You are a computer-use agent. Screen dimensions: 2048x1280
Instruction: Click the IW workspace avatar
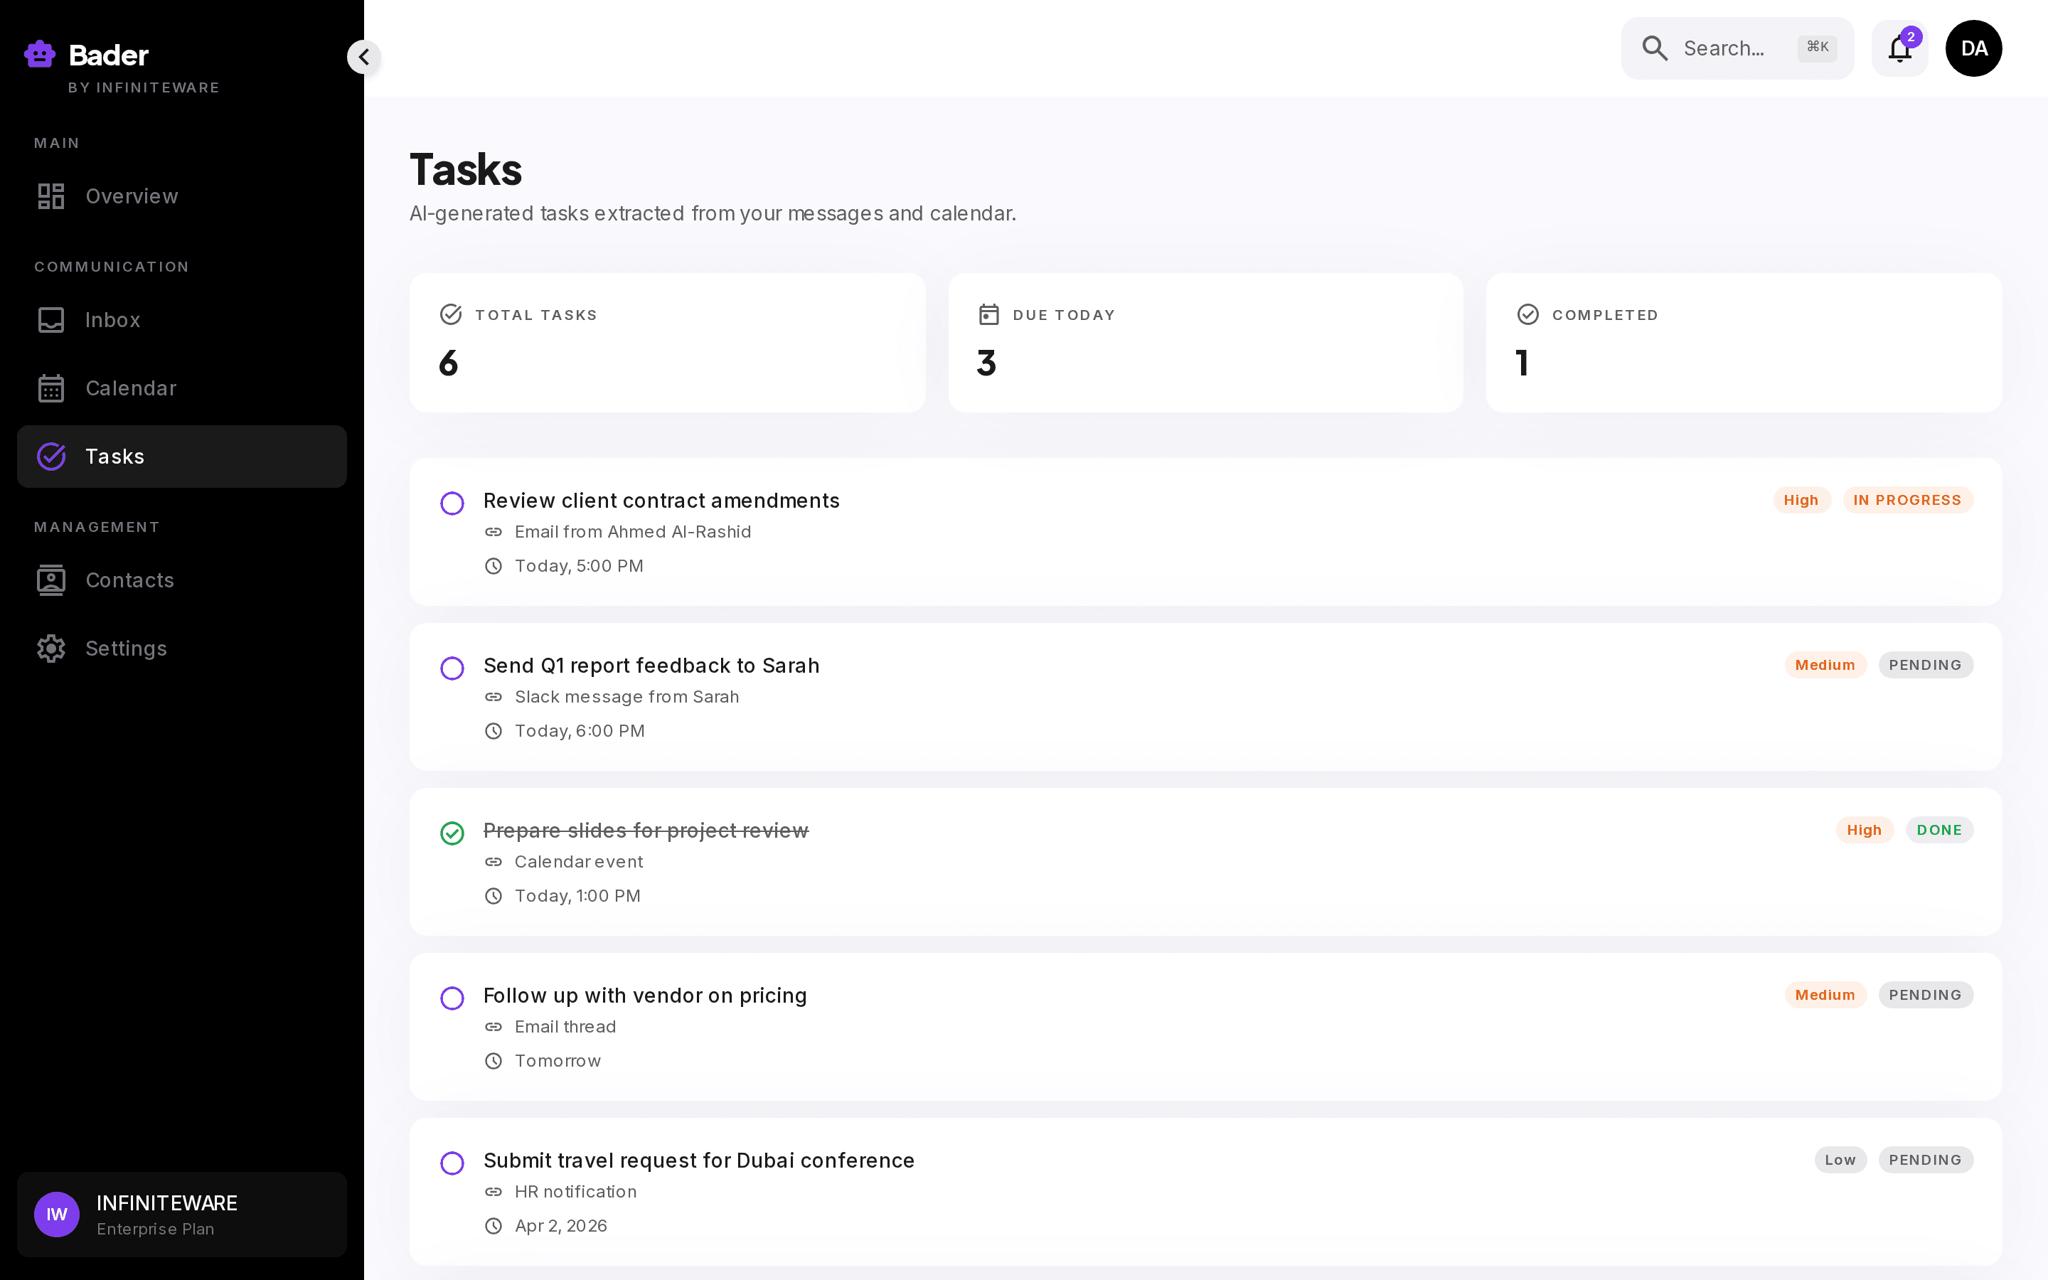(x=57, y=1215)
